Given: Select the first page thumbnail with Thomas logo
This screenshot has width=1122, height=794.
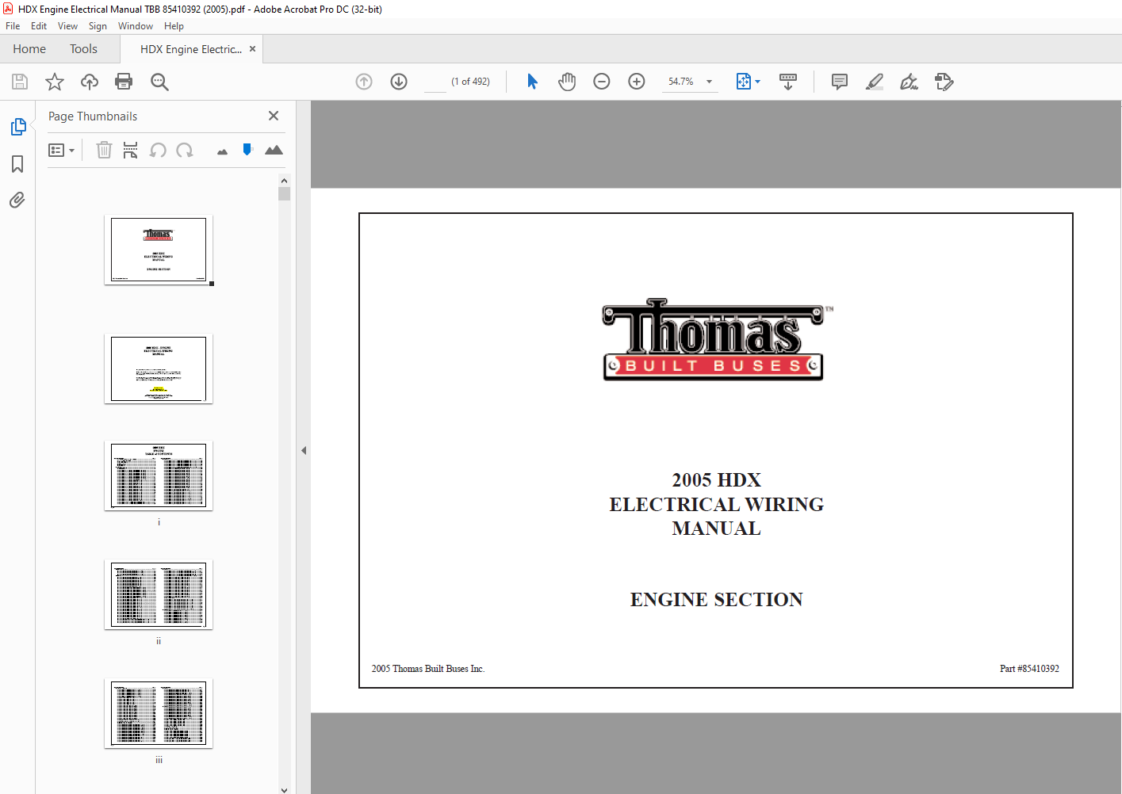Looking at the screenshot, I should tap(159, 250).
